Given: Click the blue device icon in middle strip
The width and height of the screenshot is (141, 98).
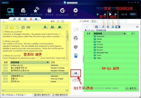Looking at the screenshot, I should pyautogui.click(x=76, y=55).
